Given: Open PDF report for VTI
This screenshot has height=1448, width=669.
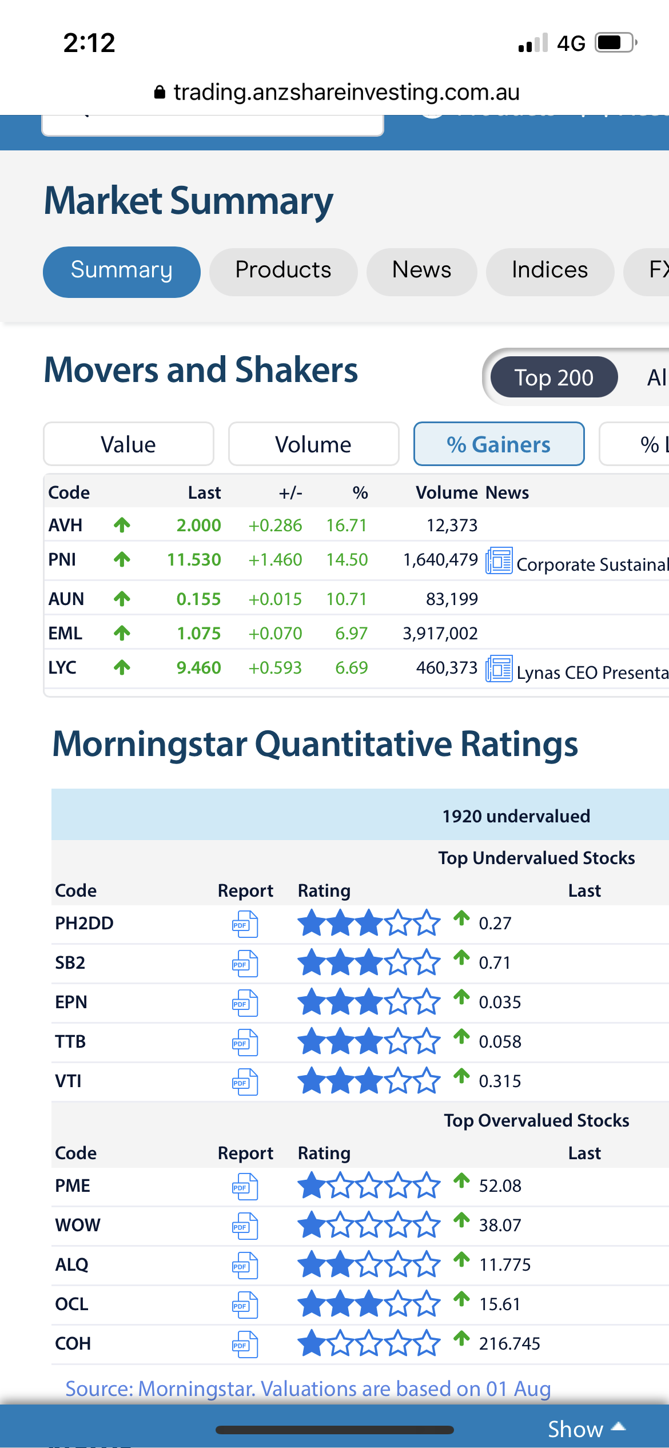Looking at the screenshot, I should 245,1082.
